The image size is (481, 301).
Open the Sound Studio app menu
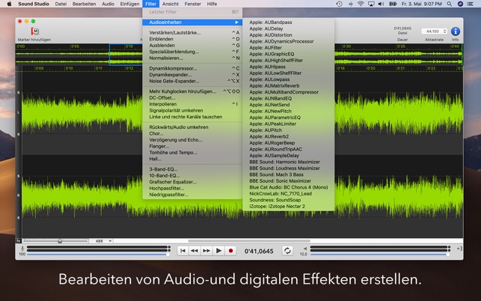[x=34, y=4]
